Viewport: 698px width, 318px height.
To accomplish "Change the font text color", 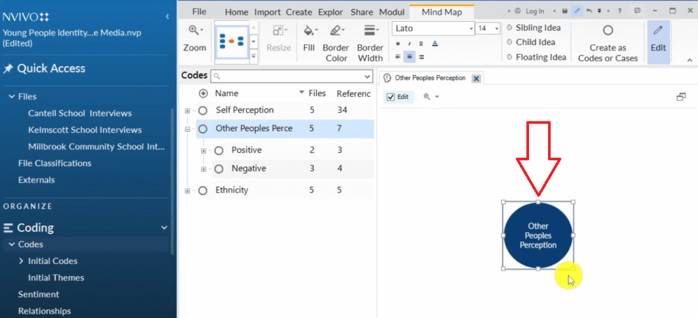I will [435, 44].
